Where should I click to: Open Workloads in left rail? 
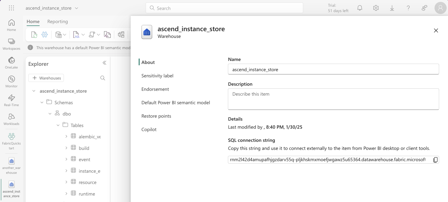click(11, 119)
